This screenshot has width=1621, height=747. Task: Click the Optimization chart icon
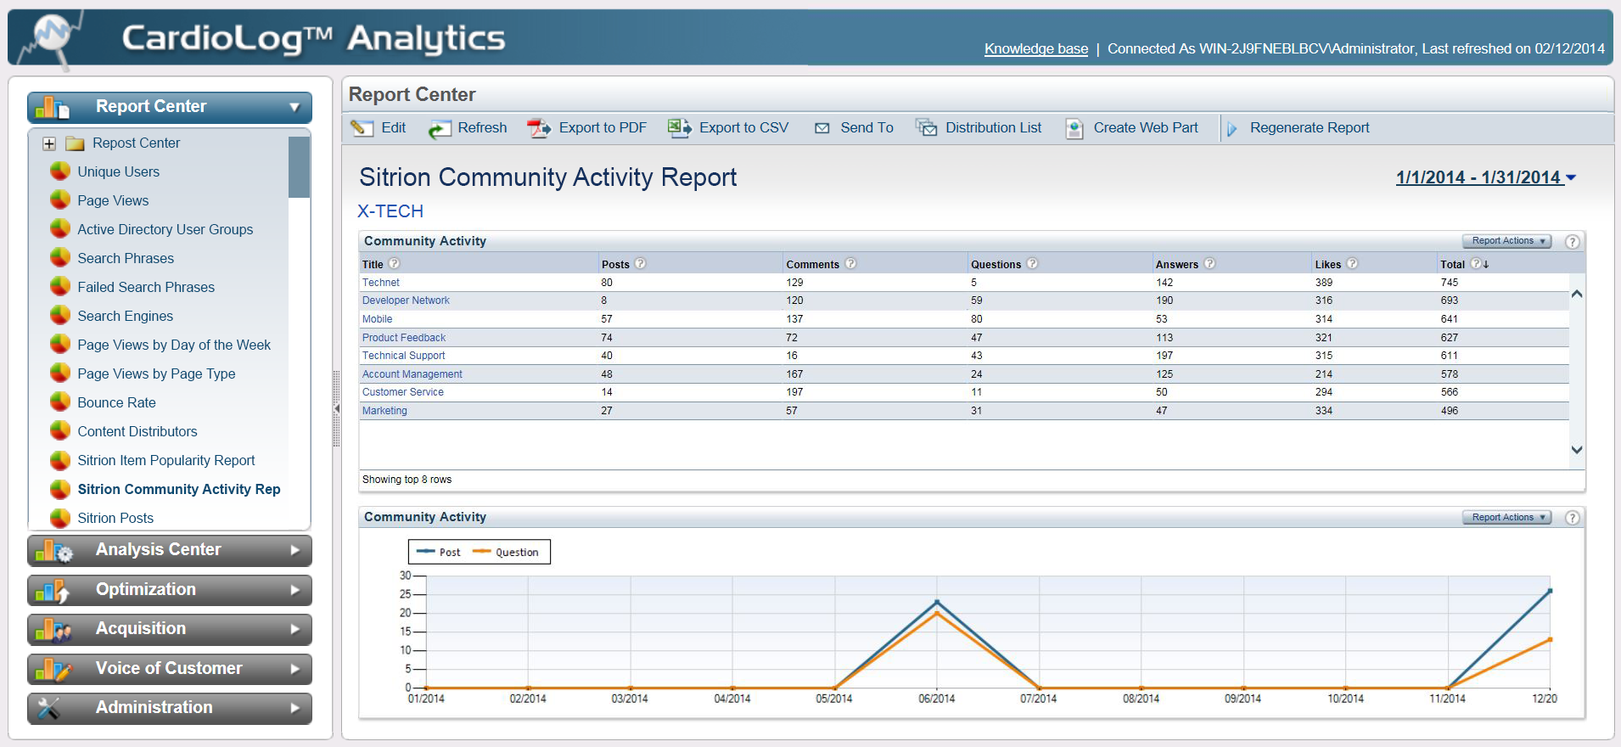pyautogui.click(x=53, y=591)
